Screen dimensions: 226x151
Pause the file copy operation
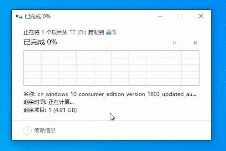(x=175, y=43)
